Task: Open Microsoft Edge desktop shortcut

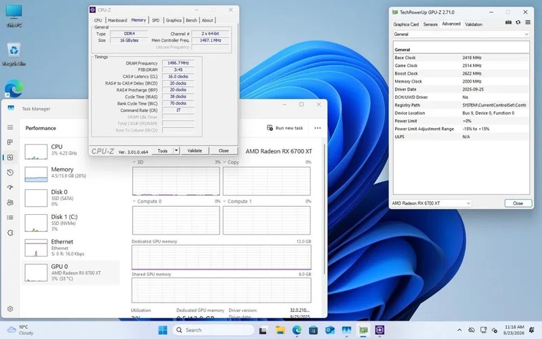Action: (x=14, y=89)
